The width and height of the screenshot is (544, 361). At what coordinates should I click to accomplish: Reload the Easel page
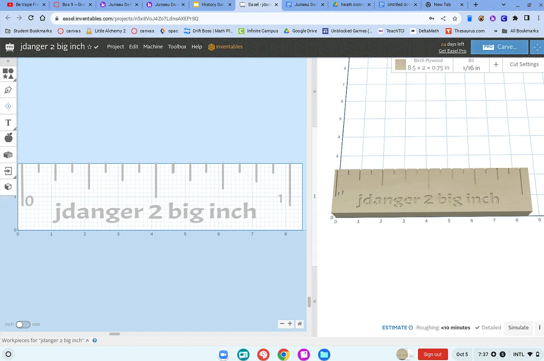31,19
